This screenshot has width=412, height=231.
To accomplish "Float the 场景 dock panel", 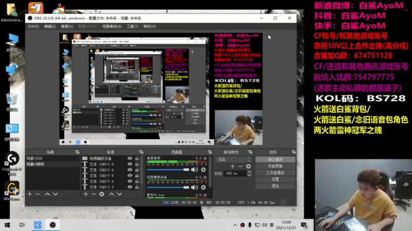I will click(77, 152).
